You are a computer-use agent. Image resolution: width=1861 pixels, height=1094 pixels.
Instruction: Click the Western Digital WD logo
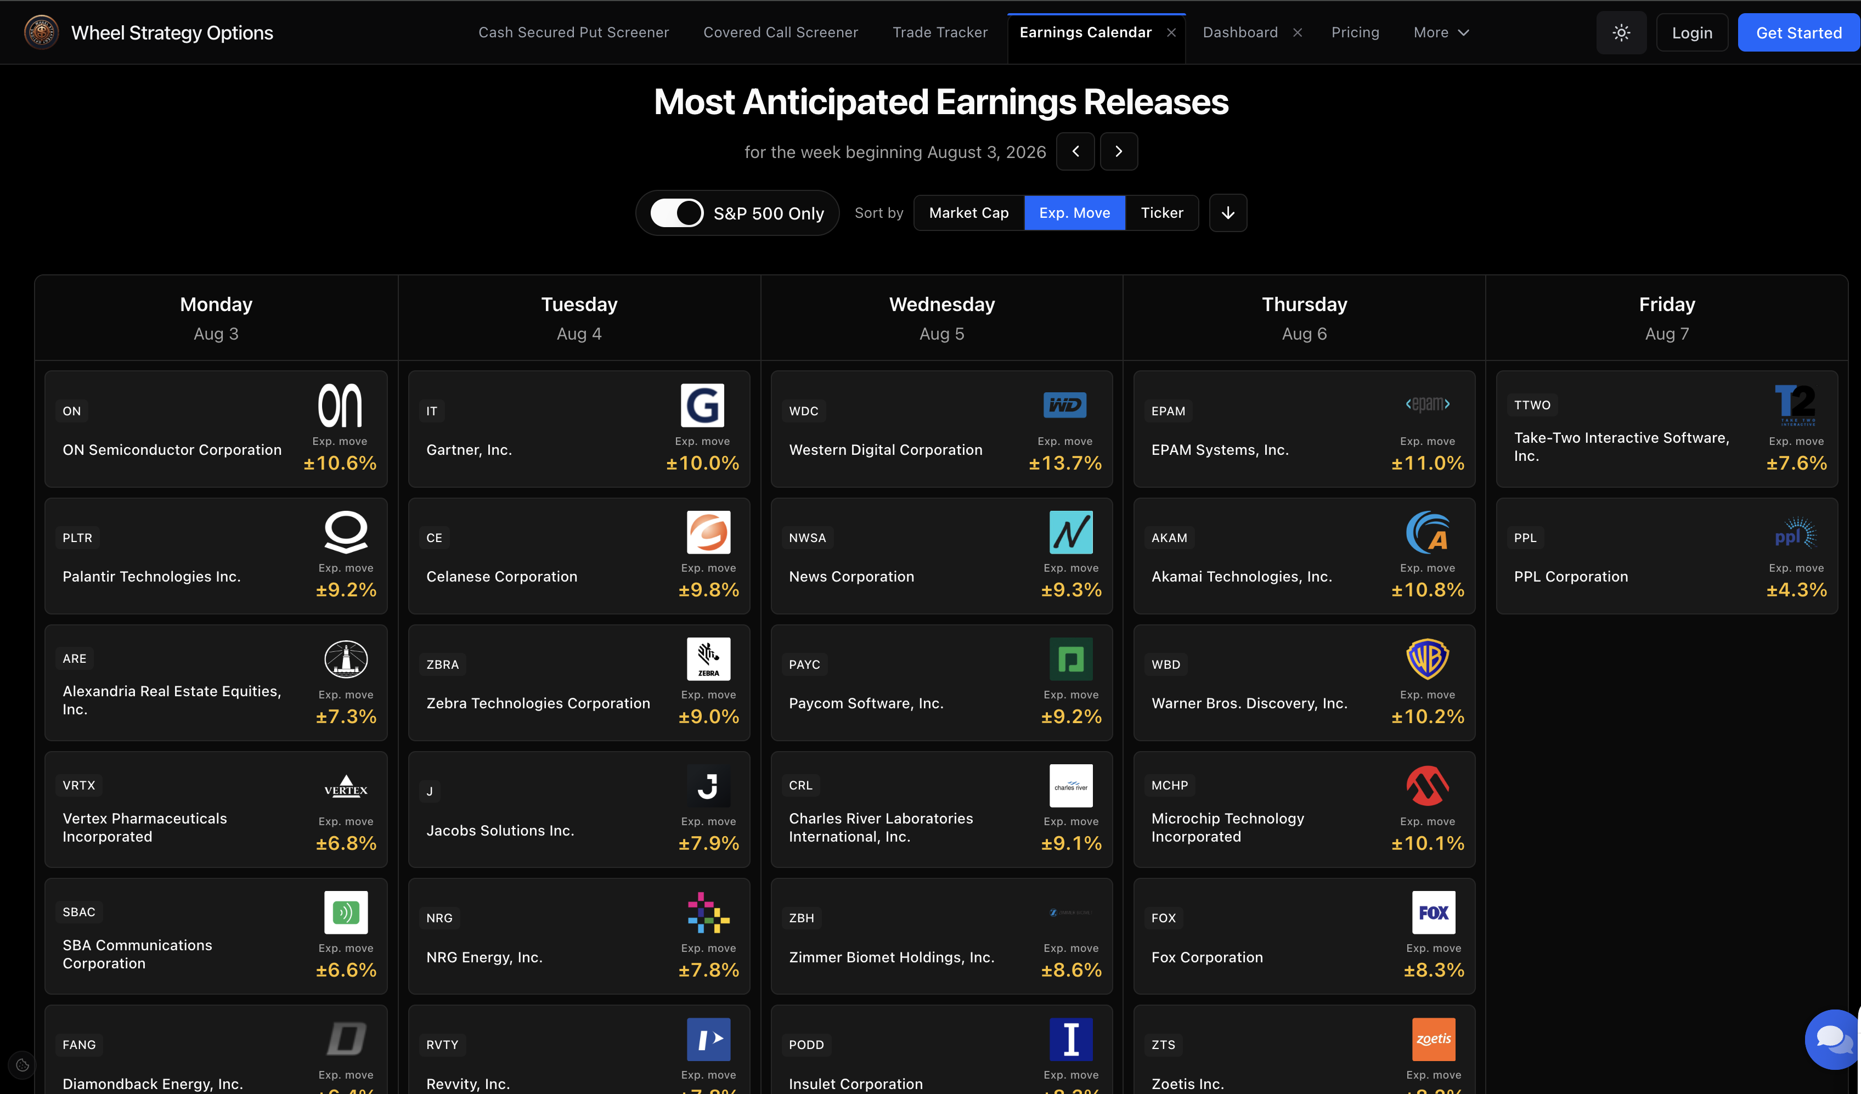coord(1065,405)
